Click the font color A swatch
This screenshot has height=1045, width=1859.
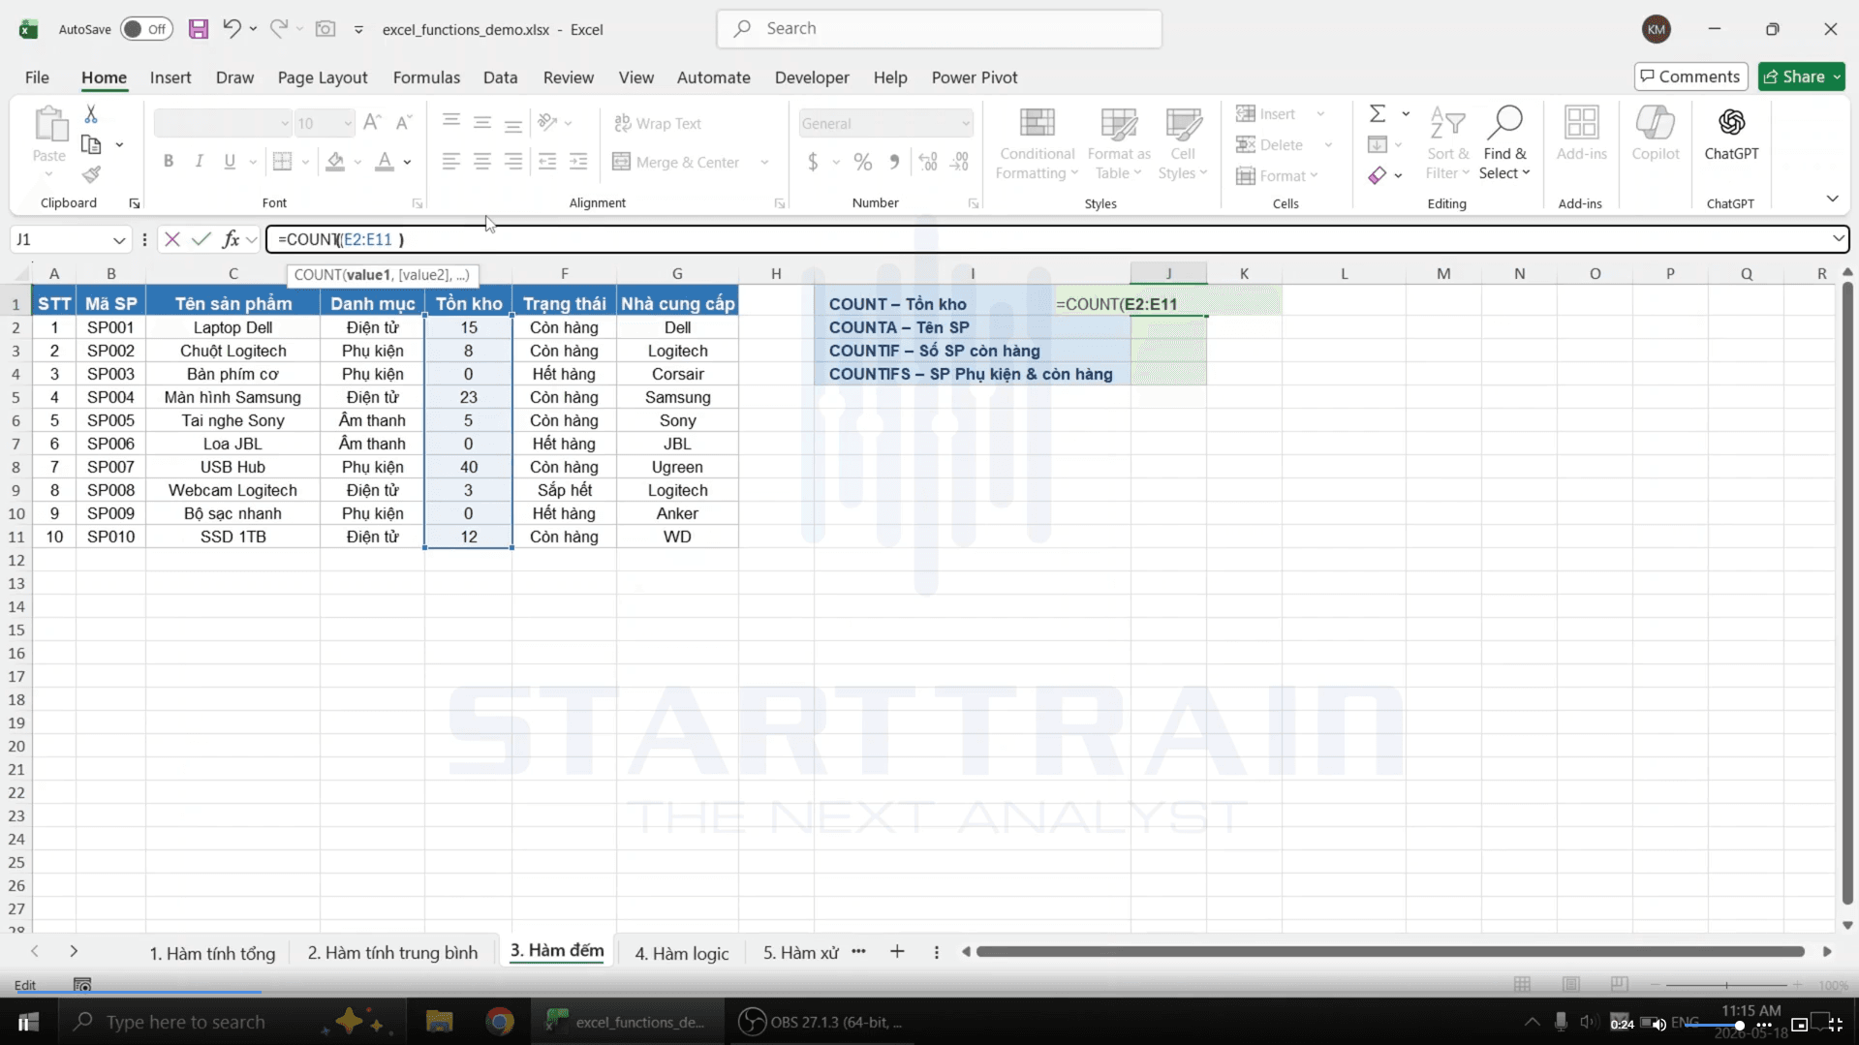click(x=385, y=162)
